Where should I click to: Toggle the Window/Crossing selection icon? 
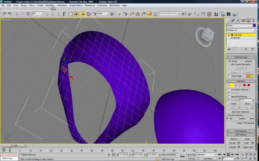(76, 14)
